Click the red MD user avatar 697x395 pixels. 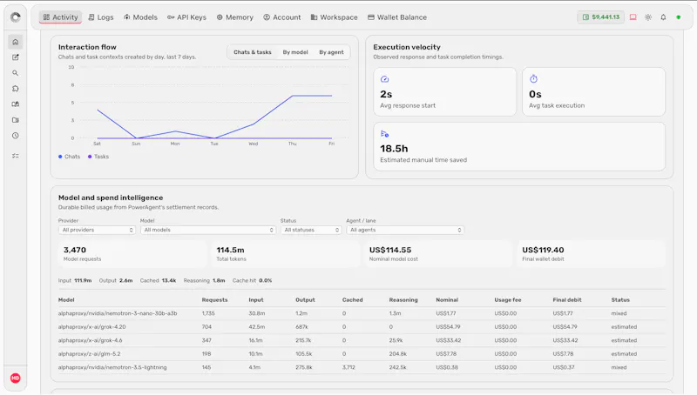tap(16, 378)
